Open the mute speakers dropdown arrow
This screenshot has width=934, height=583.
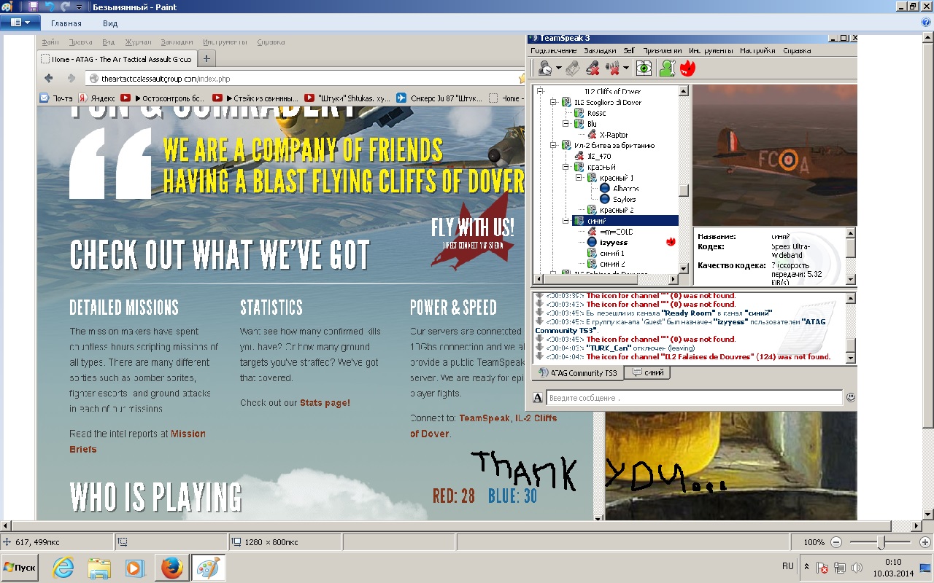(626, 69)
